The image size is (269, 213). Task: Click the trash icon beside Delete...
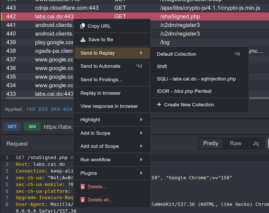[83, 186]
